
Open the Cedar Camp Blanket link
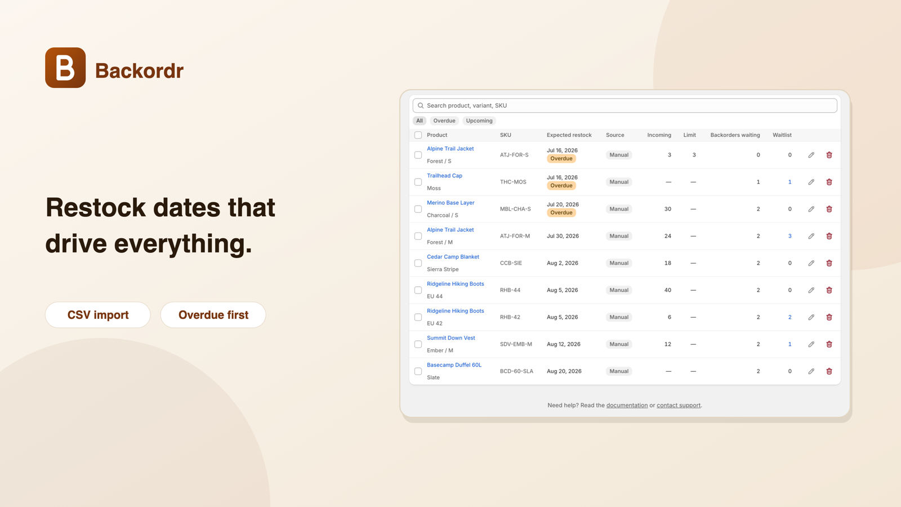(453, 257)
